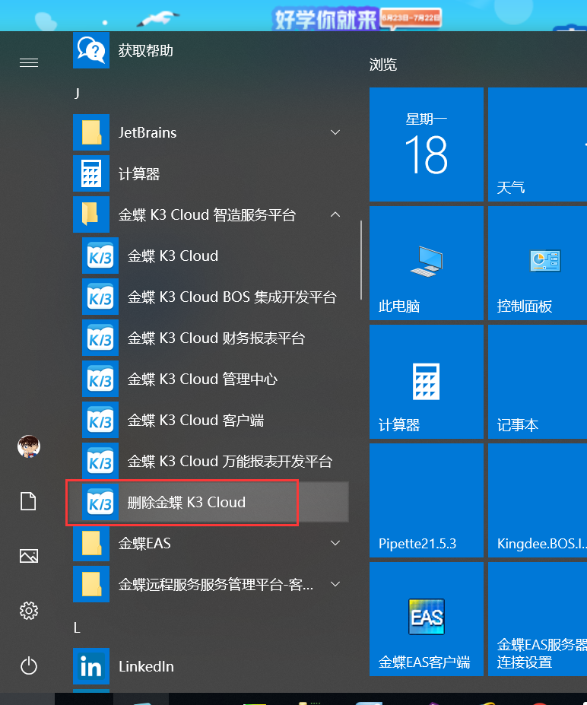This screenshot has height=705, width=587.
Task: Launch 计算器 icon from the app list
Action: 91,173
